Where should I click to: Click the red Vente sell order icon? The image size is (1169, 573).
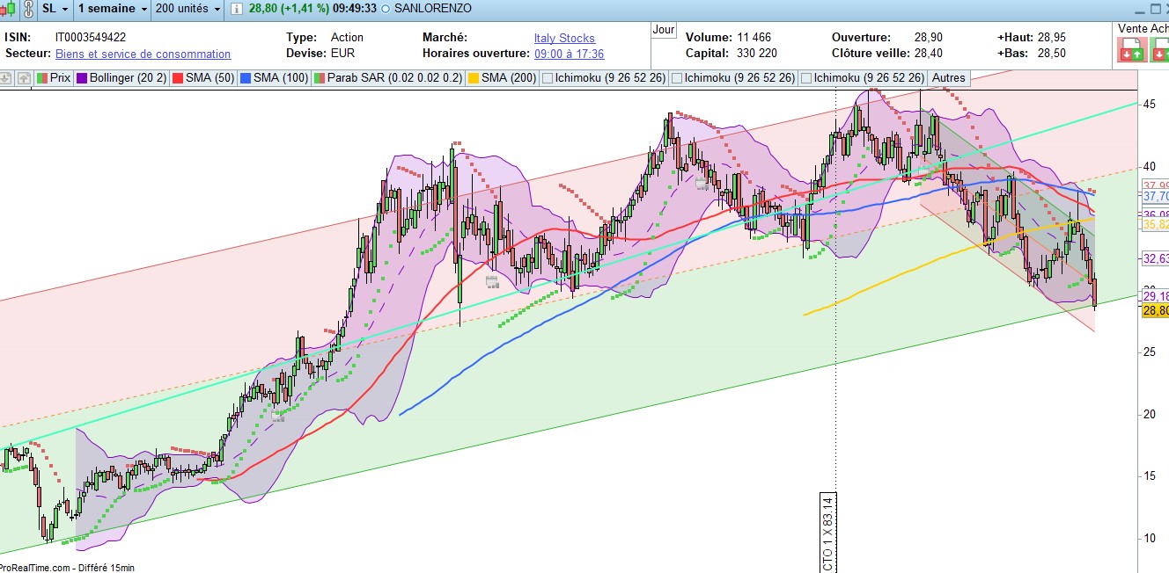pyautogui.click(x=1130, y=50)
